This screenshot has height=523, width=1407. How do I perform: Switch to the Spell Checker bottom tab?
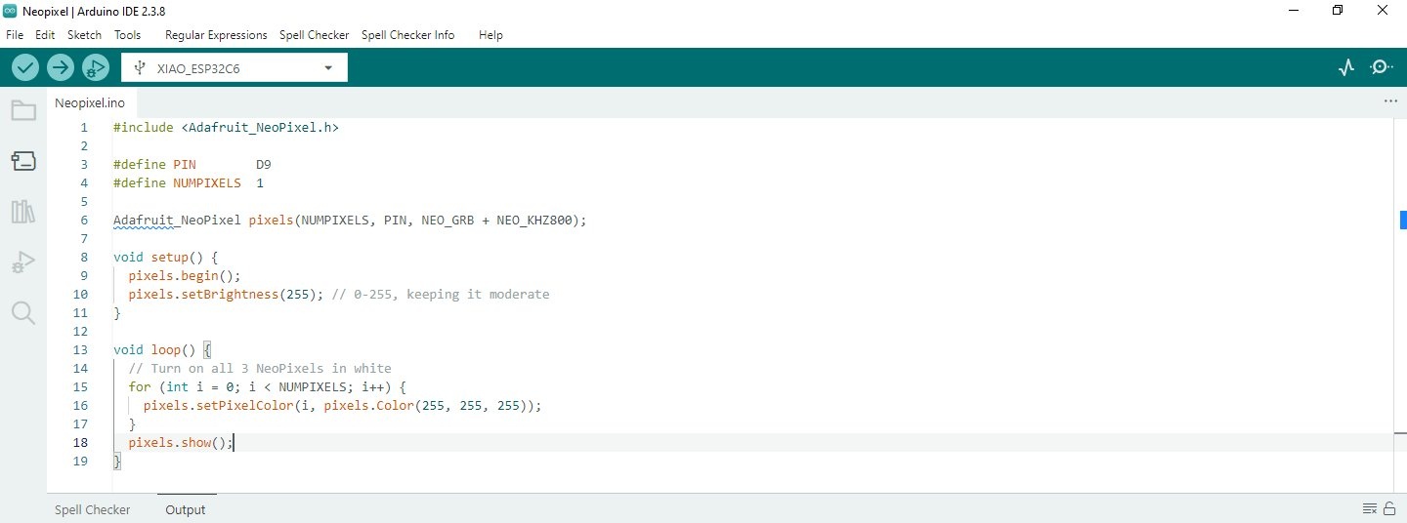point(92,509)
